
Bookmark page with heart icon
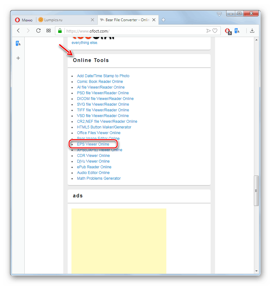[215, 31]
